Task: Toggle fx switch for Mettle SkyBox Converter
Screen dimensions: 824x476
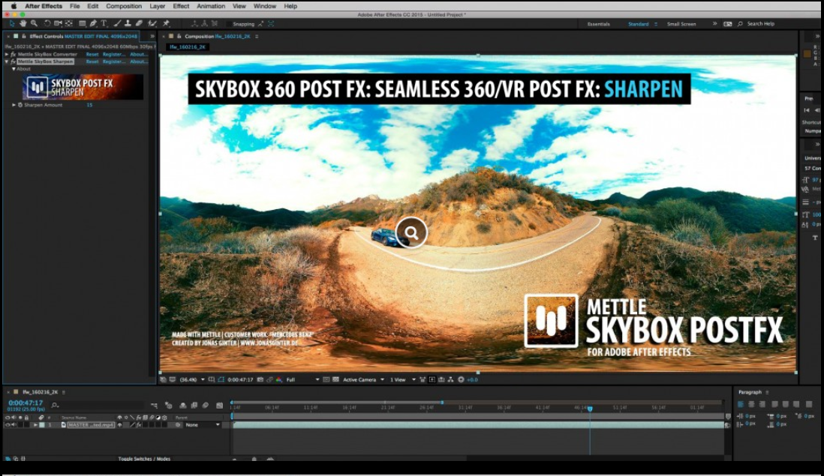Action: [14, 54]
